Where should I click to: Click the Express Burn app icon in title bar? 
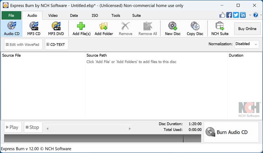(x=6, y=5)
